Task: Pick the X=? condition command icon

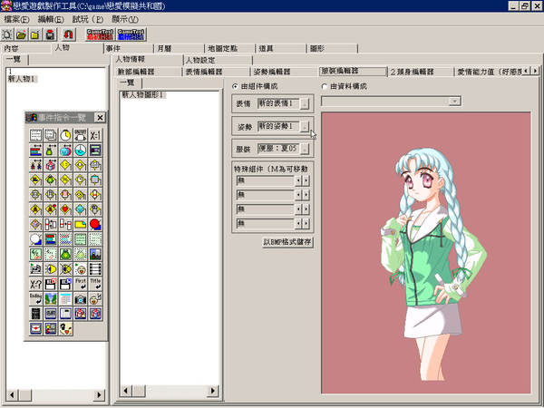Action: tap(35, 284)
